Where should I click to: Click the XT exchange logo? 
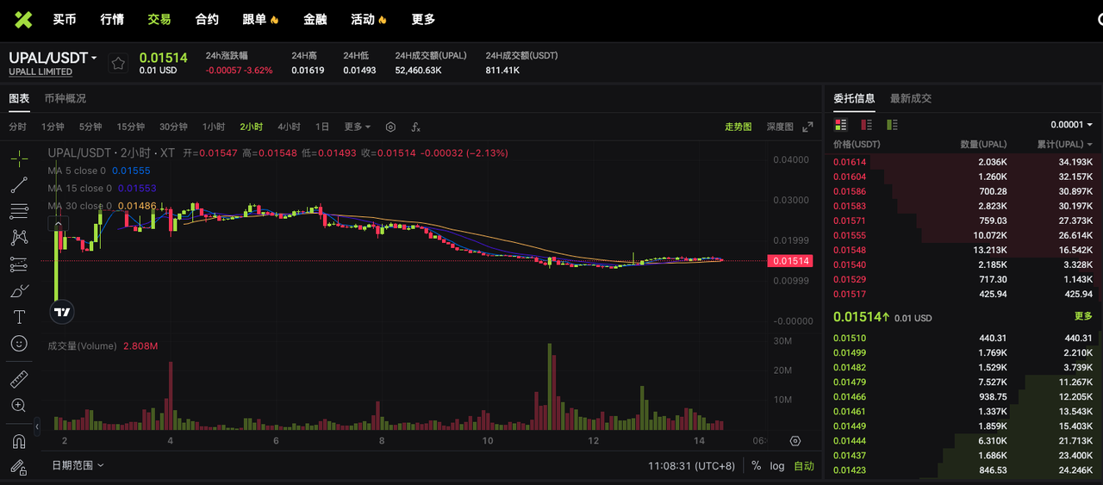tap(23, 19)
